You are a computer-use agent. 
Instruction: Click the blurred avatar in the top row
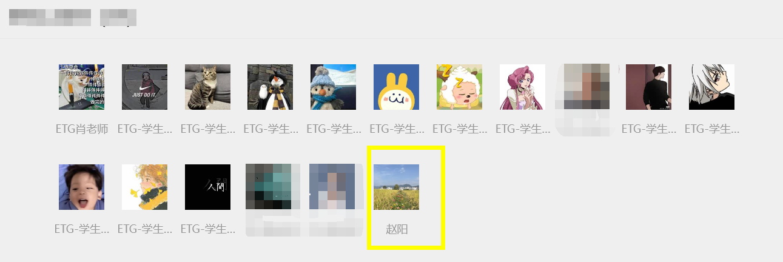[x=585, y=87]
